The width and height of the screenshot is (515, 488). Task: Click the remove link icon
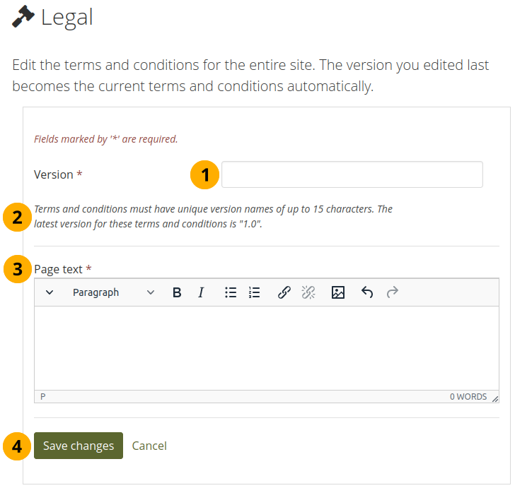308,292
